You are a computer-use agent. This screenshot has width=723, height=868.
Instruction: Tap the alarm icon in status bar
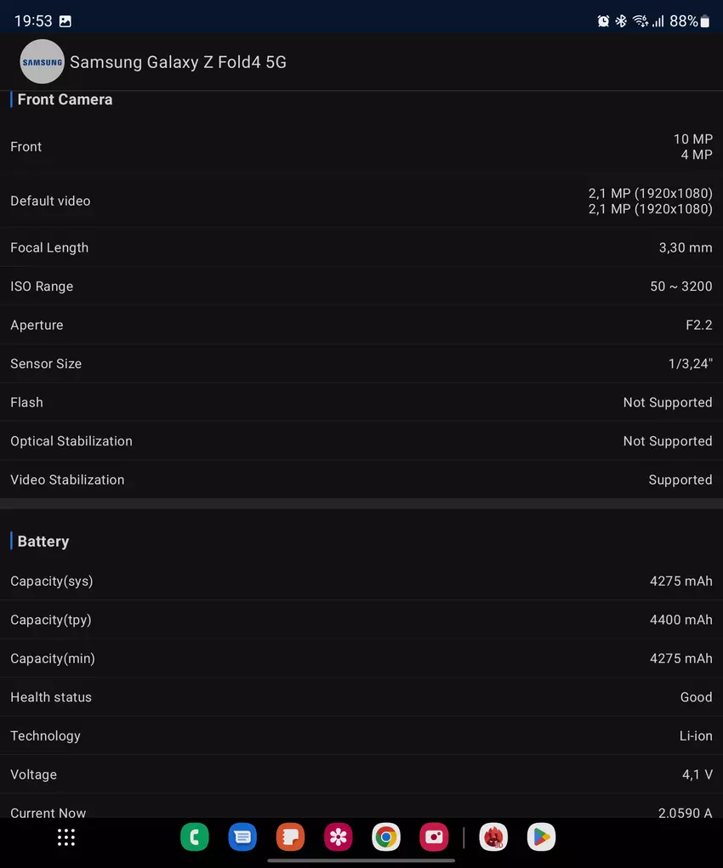pyautogui.click(x=603, y=21)
